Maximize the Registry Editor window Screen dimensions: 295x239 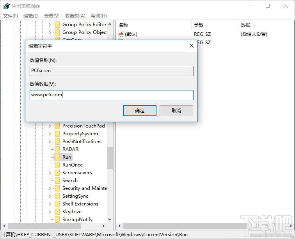coord(268,6)
